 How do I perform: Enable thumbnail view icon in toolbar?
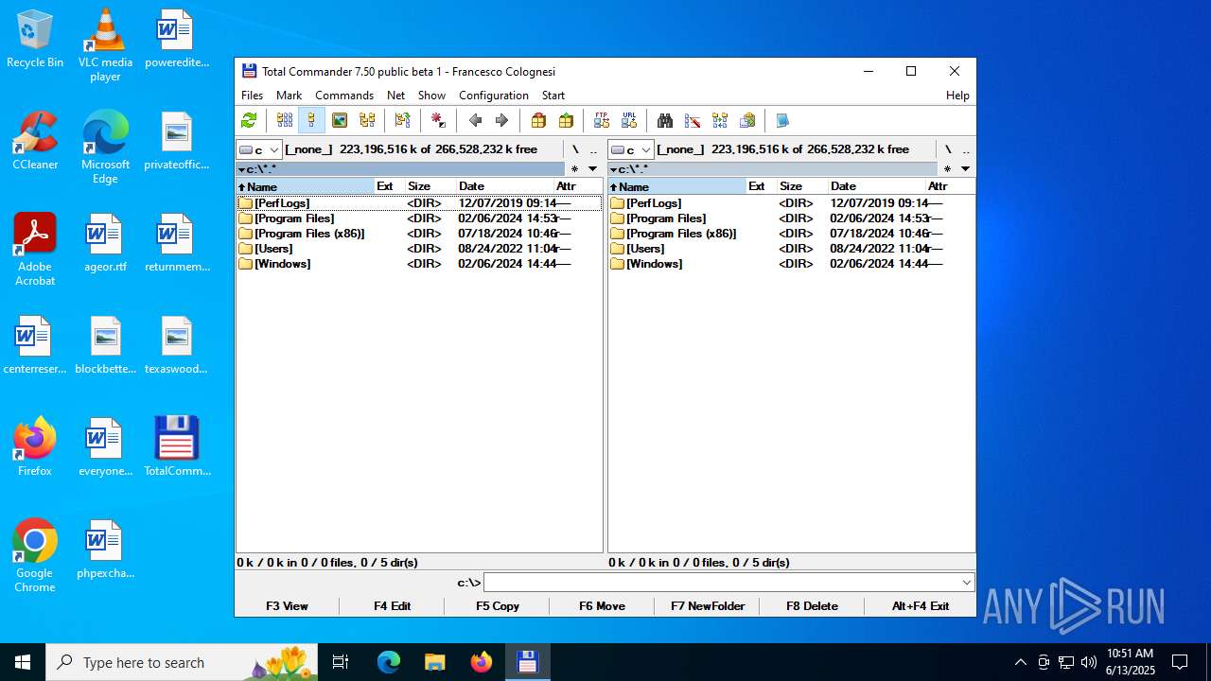pyautogui.click(x=340, y=120)
